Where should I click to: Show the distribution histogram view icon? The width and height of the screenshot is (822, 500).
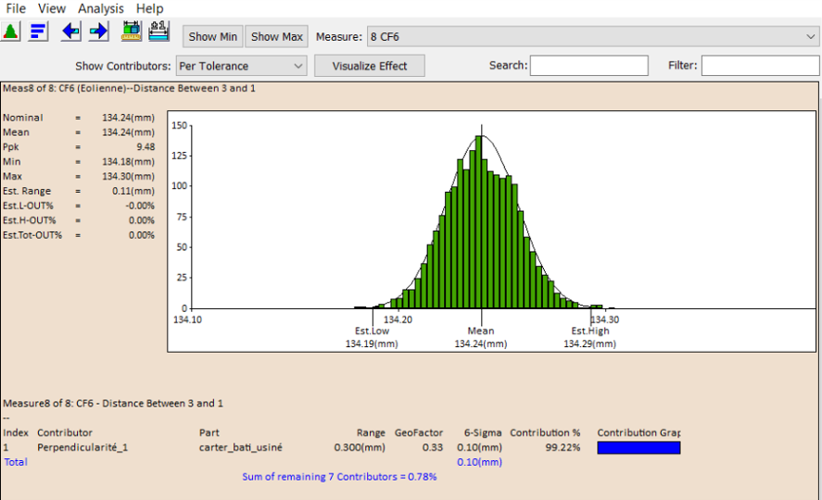10,31
